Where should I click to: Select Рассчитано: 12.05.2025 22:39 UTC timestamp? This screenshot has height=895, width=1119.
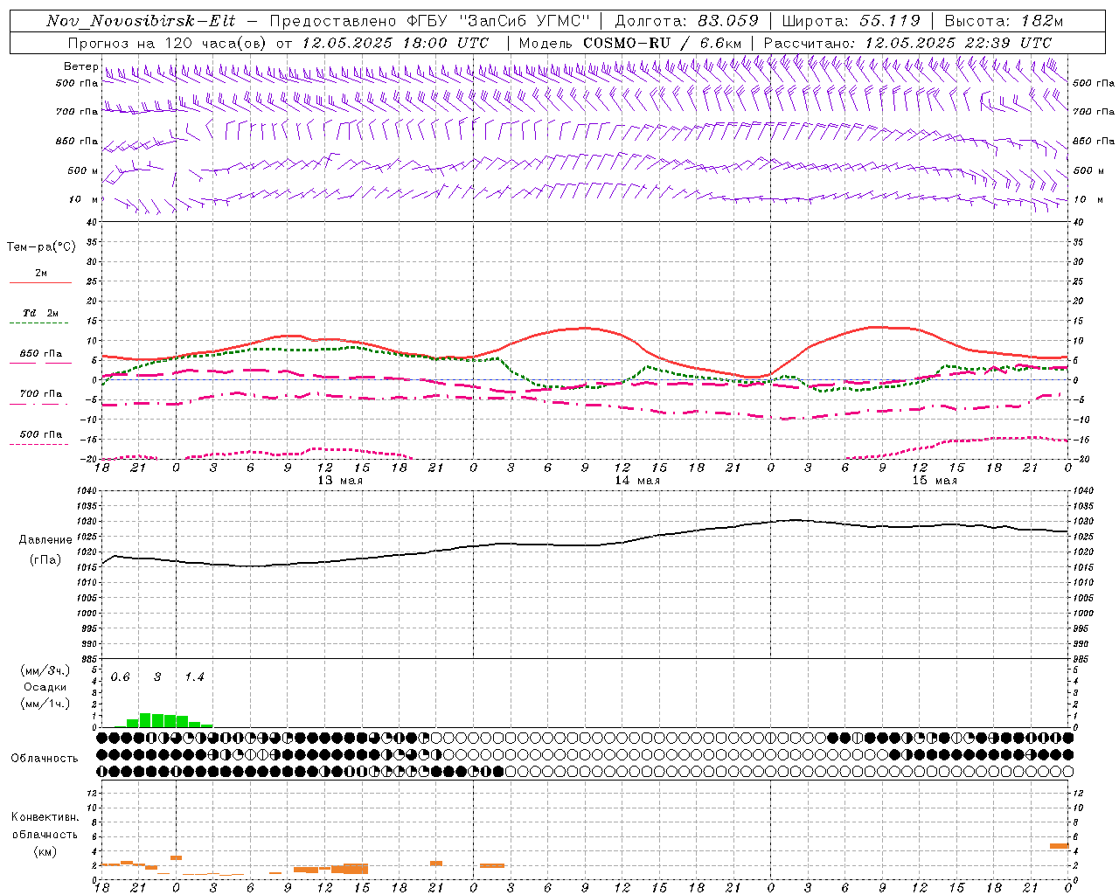[907, 43]
